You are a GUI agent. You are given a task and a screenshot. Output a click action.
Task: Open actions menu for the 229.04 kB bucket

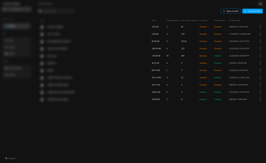260,92
